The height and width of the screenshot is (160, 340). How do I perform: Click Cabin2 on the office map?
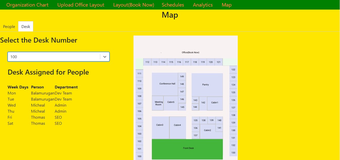[x=208, y=130]
